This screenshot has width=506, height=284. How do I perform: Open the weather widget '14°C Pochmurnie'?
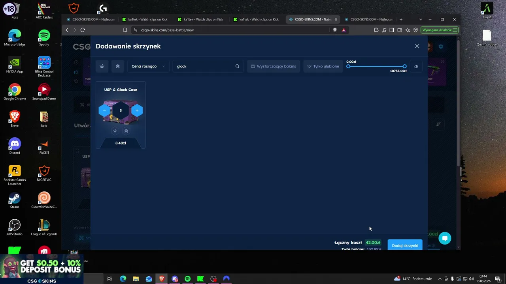[413, 279]
